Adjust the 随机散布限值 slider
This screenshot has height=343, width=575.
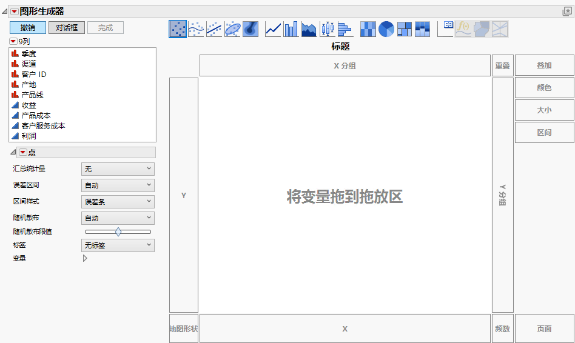[x=118, y=231]
